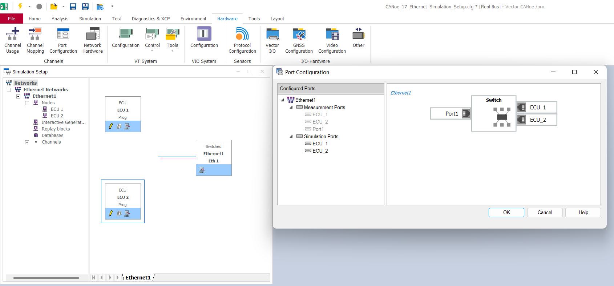Click OK in Port Configuration dialog

pos(506,213)
